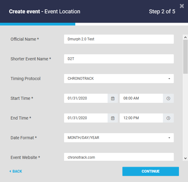
Task: Open the Start Time clock picker
Action: coord(168,98)
